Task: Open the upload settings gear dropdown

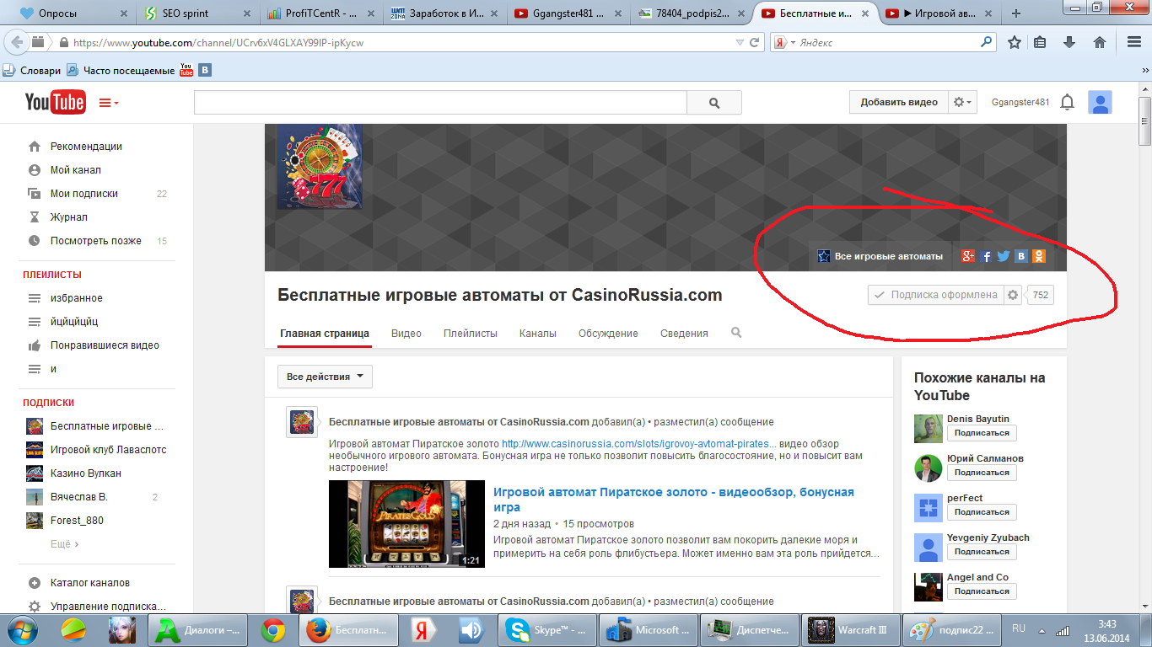Action: (962, 102)
